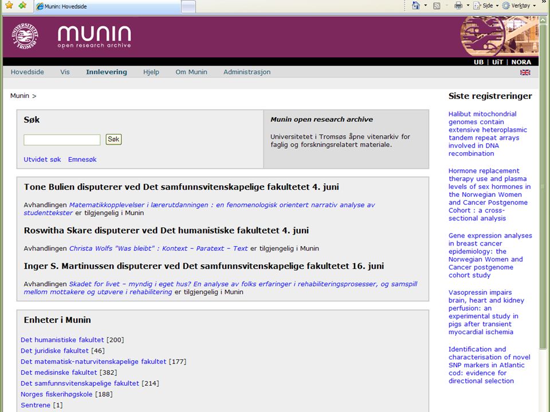Open the Administrasjon navigation item
The image size is (550, 412).
[247, 72]
